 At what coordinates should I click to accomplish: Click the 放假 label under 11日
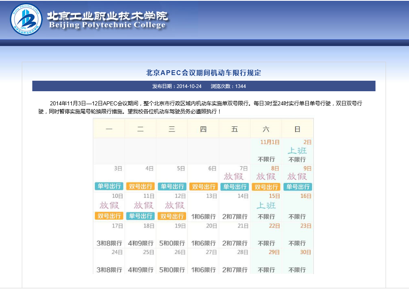click(143, 205)
